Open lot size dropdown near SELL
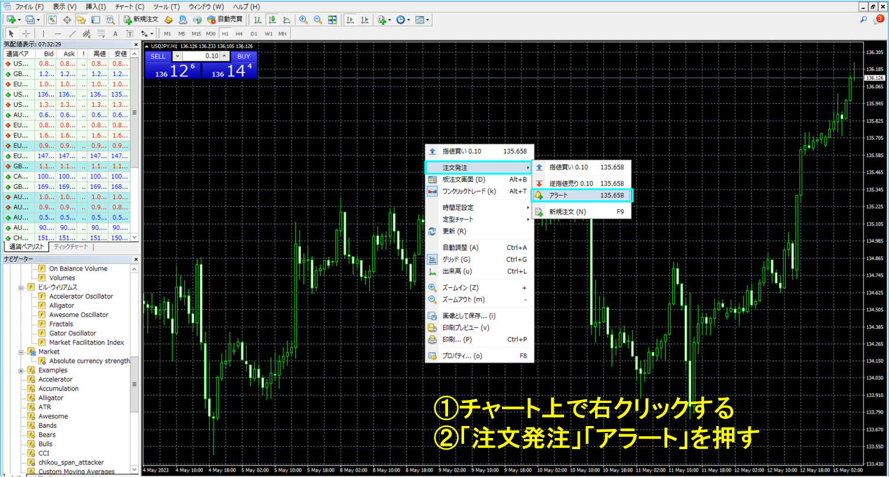The width and height of the screenshot is (889, 477). pyautogui.click(x=177, y=56)
